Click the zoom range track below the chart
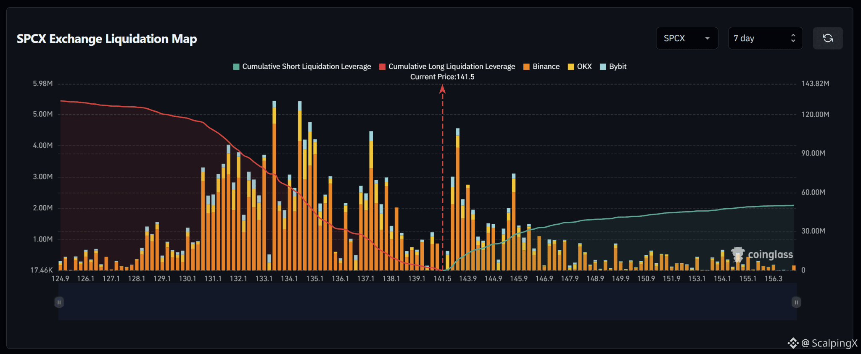This screenshot has width=861, height=354. tap(428, 302)
